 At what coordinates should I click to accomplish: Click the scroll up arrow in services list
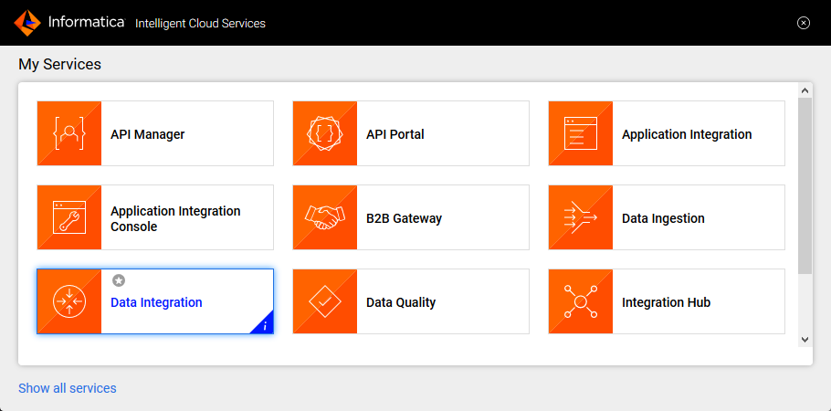[805, 90]
